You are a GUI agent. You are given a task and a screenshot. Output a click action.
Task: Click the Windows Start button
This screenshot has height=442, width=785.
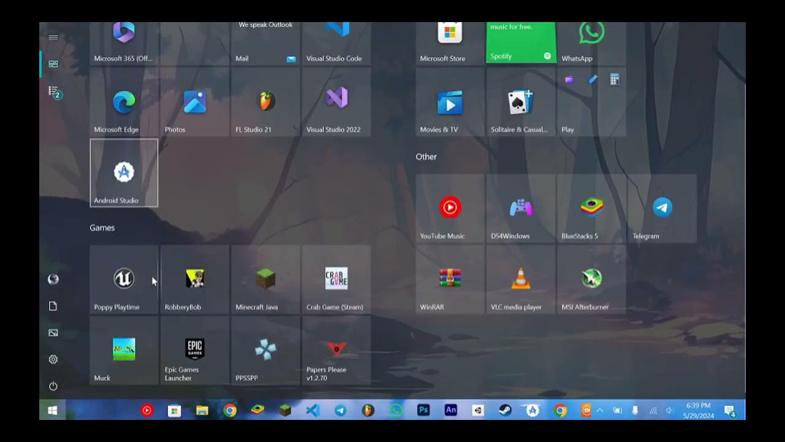[53, 411]
